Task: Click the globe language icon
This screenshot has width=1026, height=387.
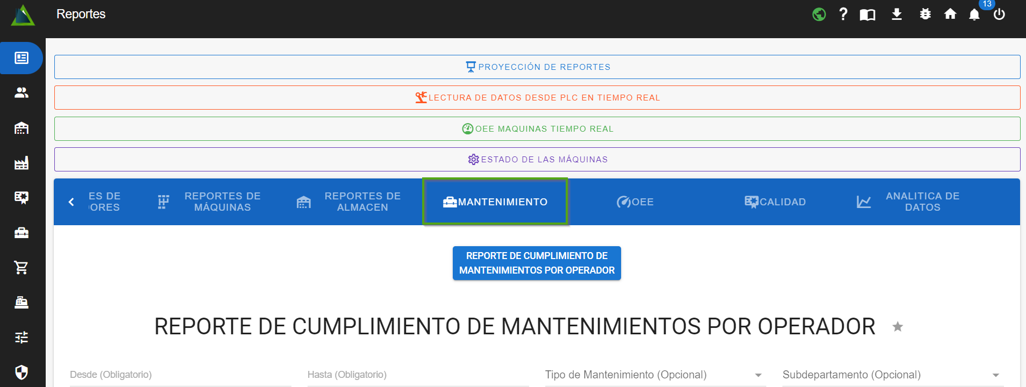Action: pos(819,15)
